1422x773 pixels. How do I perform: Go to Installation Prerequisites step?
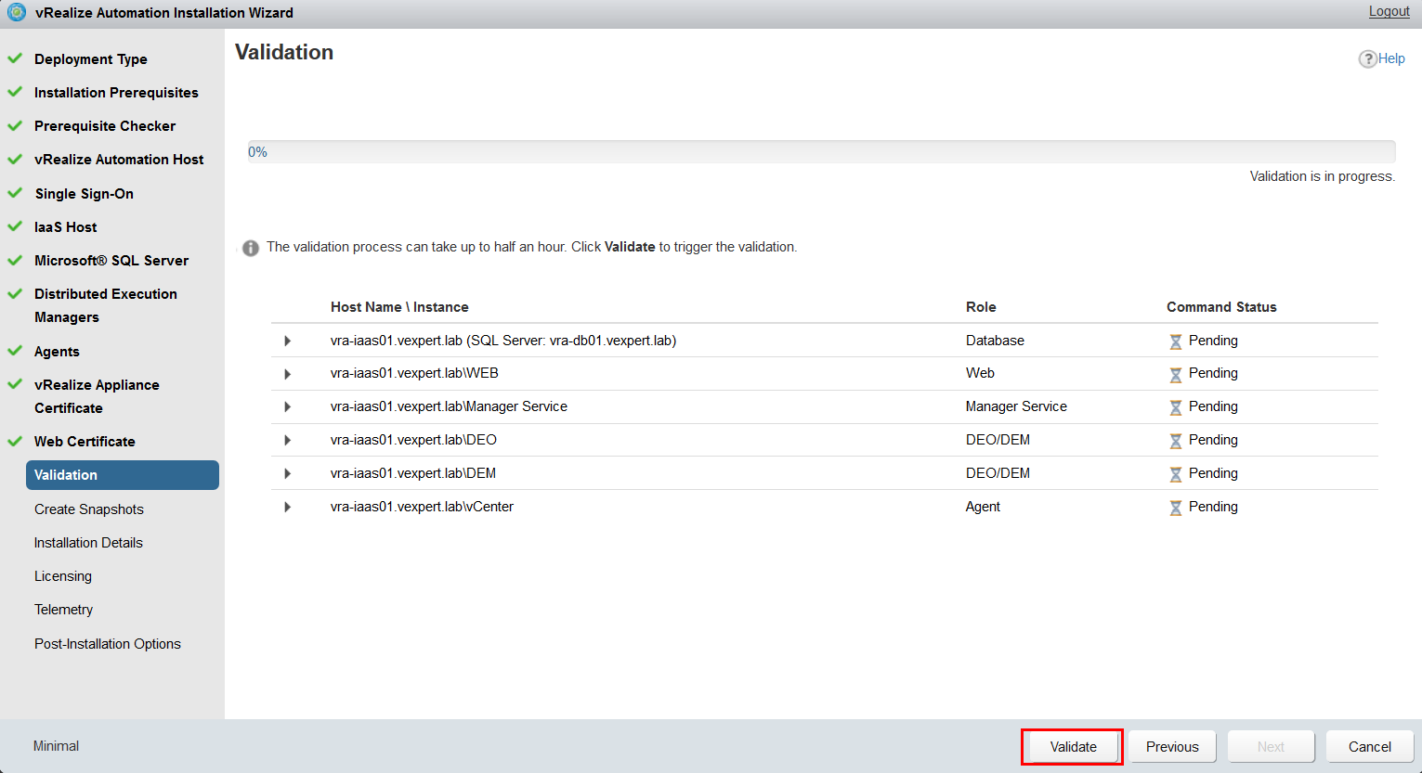pos(116,93)
